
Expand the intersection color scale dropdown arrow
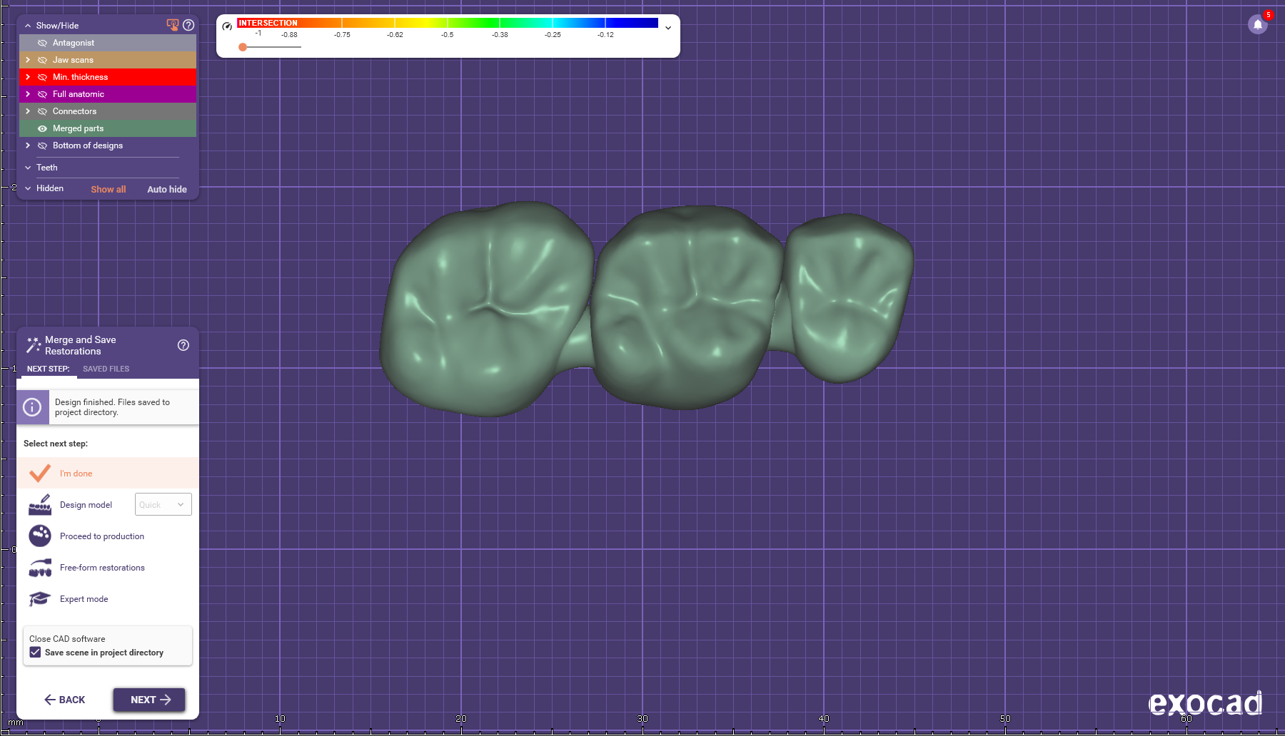click(x=668, y=28)
